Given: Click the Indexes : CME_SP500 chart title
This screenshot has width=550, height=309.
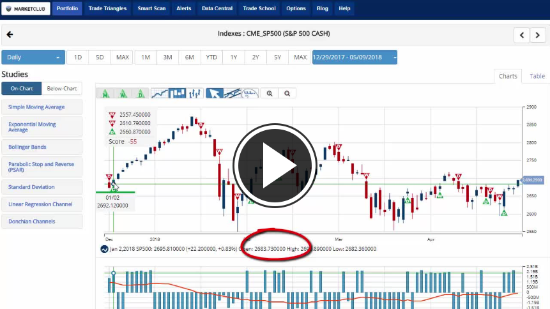Looking at the screenshot, I should pyautogui.click(x=273, y=34).
